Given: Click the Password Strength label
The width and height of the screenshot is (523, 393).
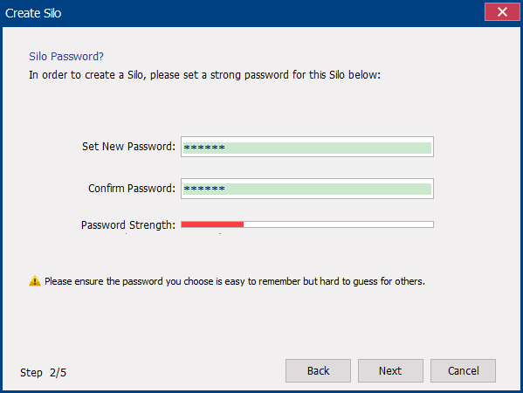Looking at the screenshot, I should 128,224.
